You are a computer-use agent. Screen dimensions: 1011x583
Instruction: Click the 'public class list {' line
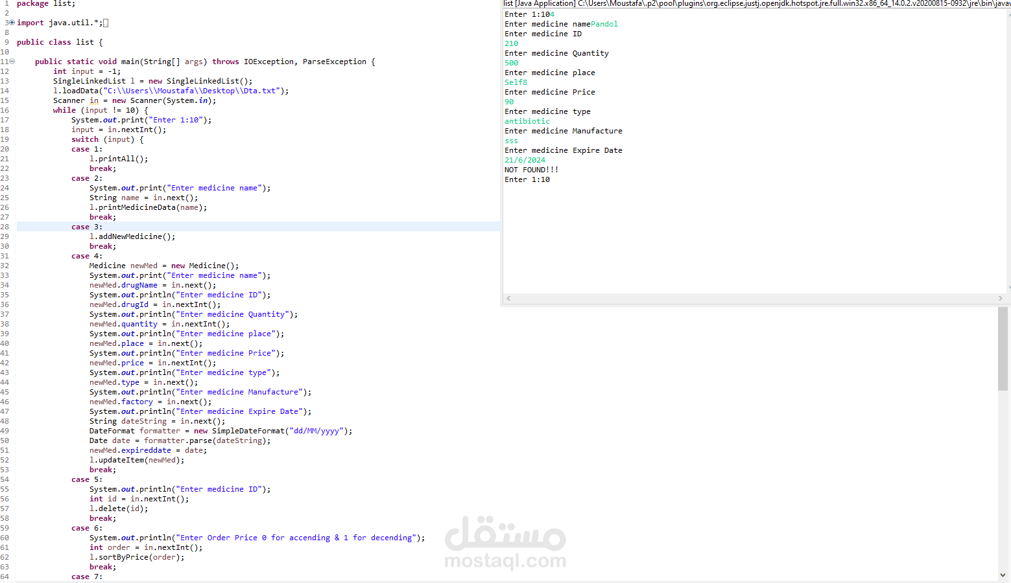click(x=60, y=42)
